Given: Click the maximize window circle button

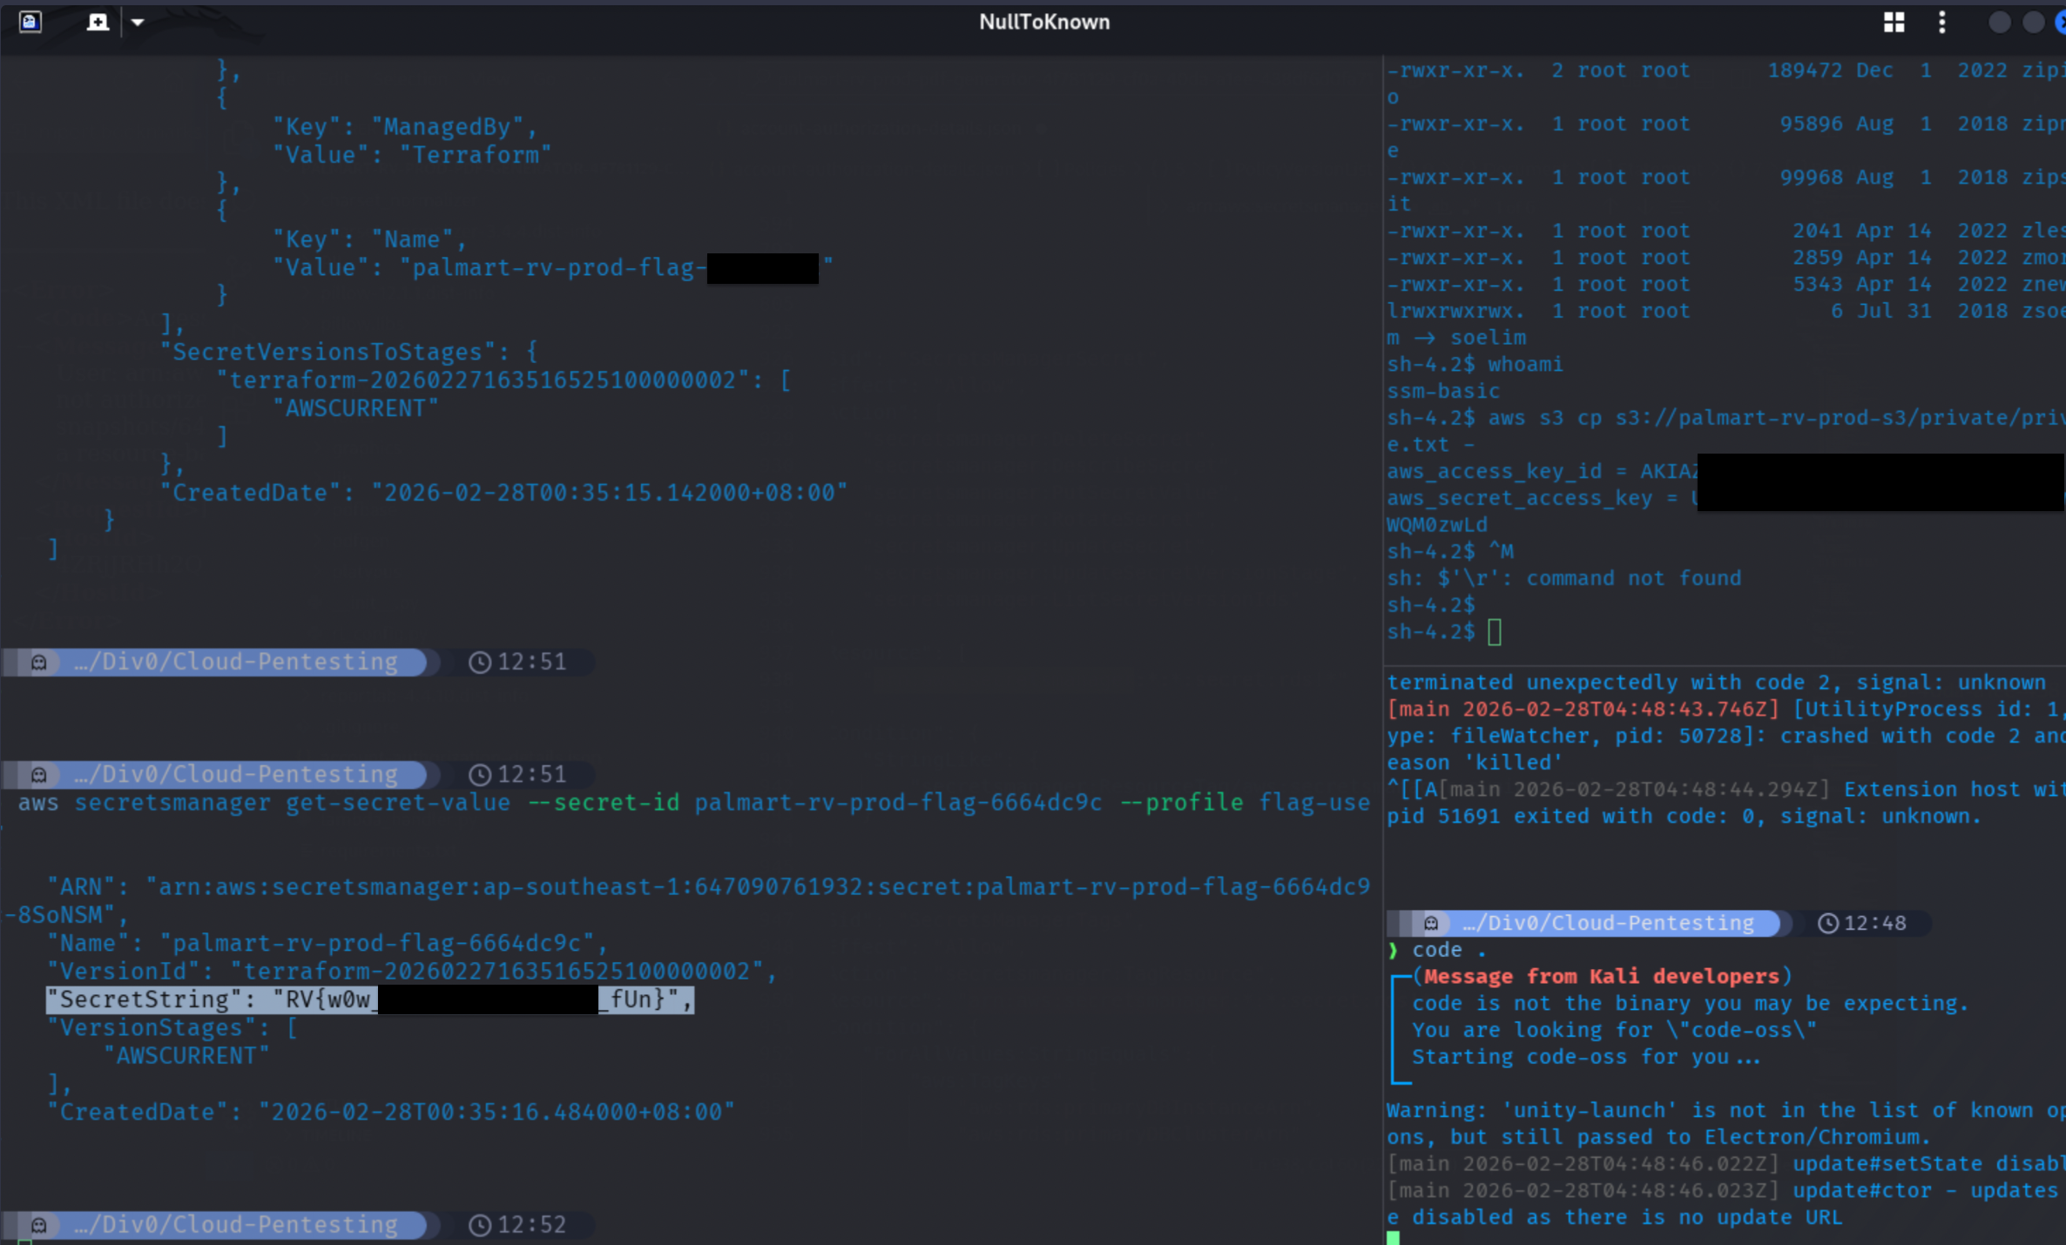Looking at the screenshot, I should coord(2033,22).
